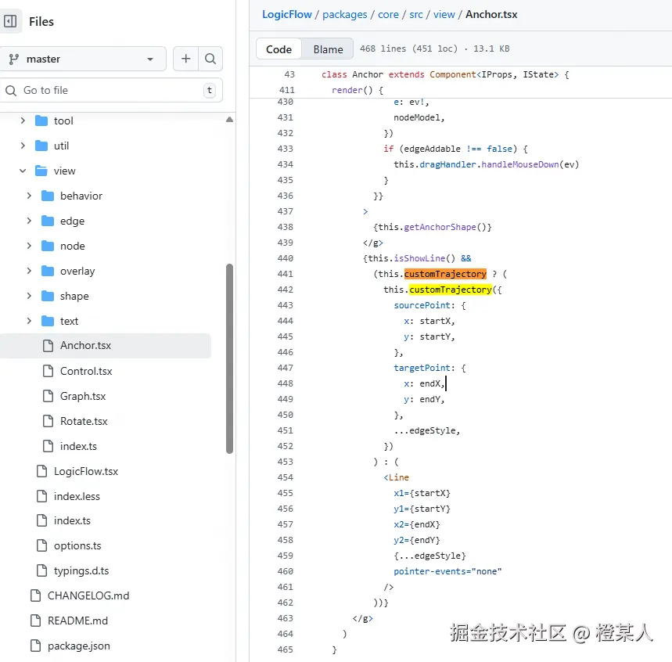The height and width of the screenshot is (662, 672).
Task: Click sticky line number 411
Action: 286,90
